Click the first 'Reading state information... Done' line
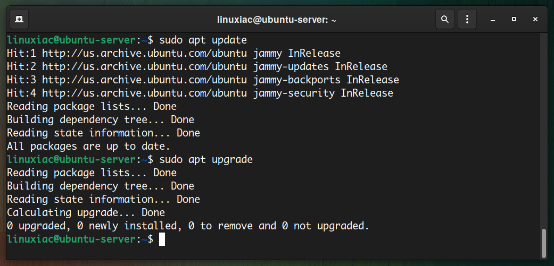This screenshot has height=266, width=554. tap(104, 133)
